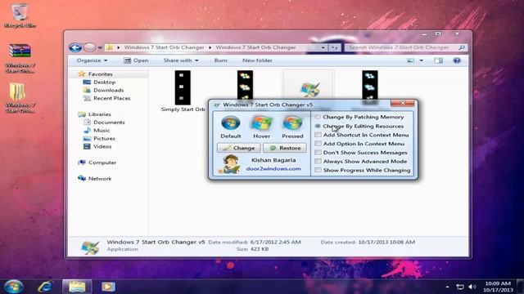524x294 pixels.
Task: Select Change By Editing Resources option
Action: pyautogui.click(x=359, y=127)
